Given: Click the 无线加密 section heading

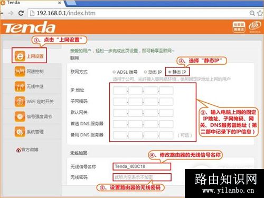Looking at the screenshot, I should (79, 153).
